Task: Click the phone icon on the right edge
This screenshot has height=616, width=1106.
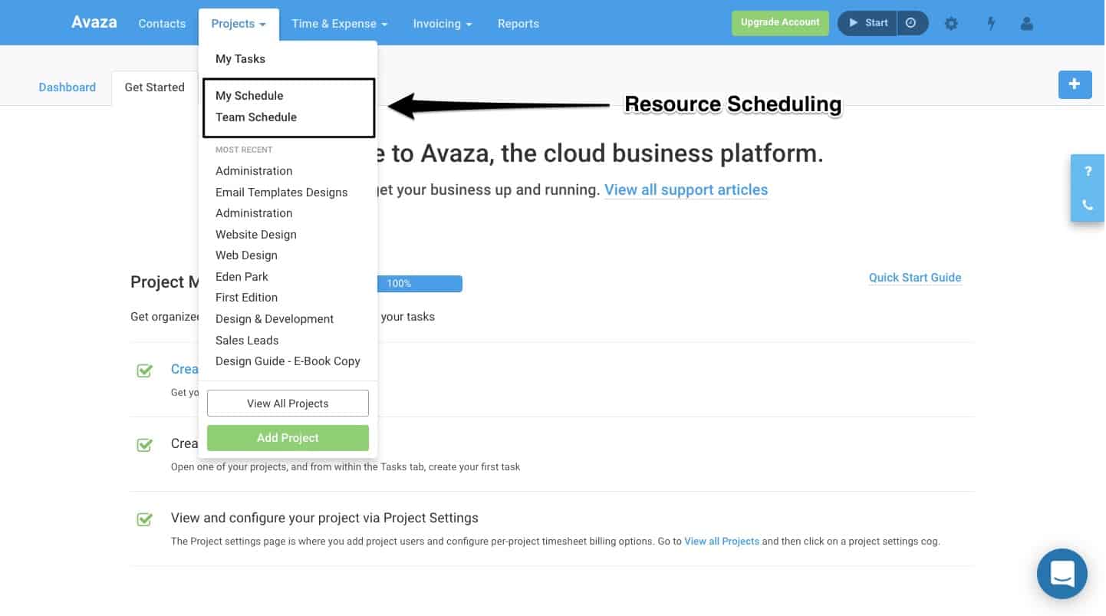Action: tap(1088, 205)
